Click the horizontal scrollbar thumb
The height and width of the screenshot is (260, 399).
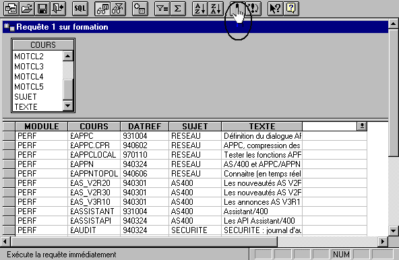click(x=144, y=241)
